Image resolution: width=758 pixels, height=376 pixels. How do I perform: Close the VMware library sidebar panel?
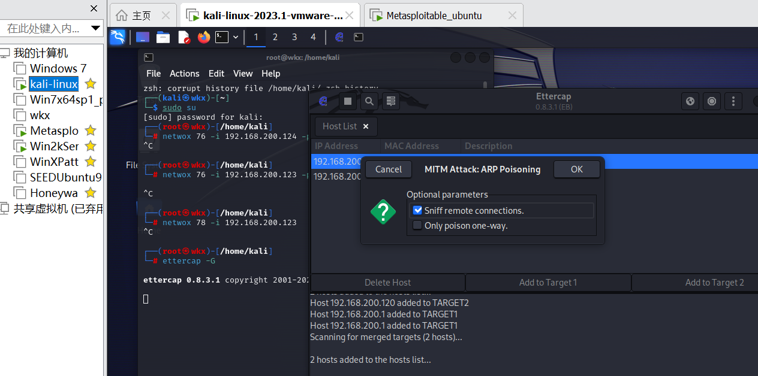click(x=94, y=8)
